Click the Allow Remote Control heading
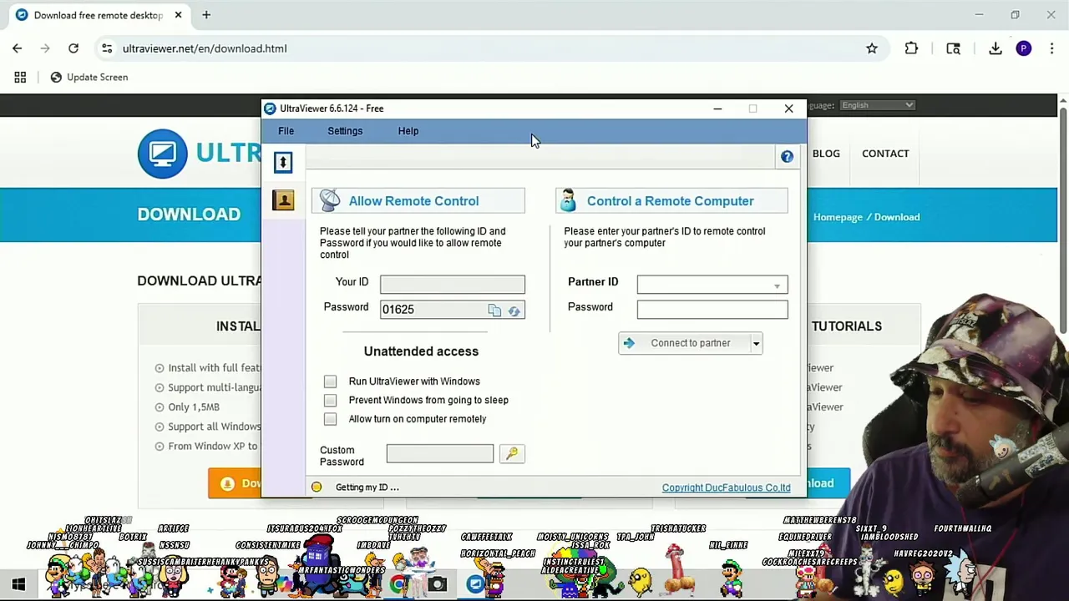Viewport: 1069px width, 601px height. [x=413, y=201]
